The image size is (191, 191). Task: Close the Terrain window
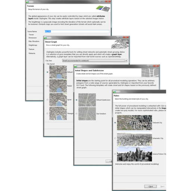(x=108, y=1)
